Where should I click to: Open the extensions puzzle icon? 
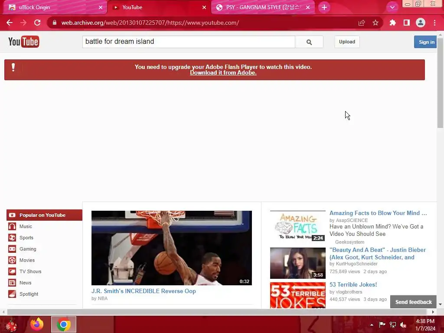392,23
